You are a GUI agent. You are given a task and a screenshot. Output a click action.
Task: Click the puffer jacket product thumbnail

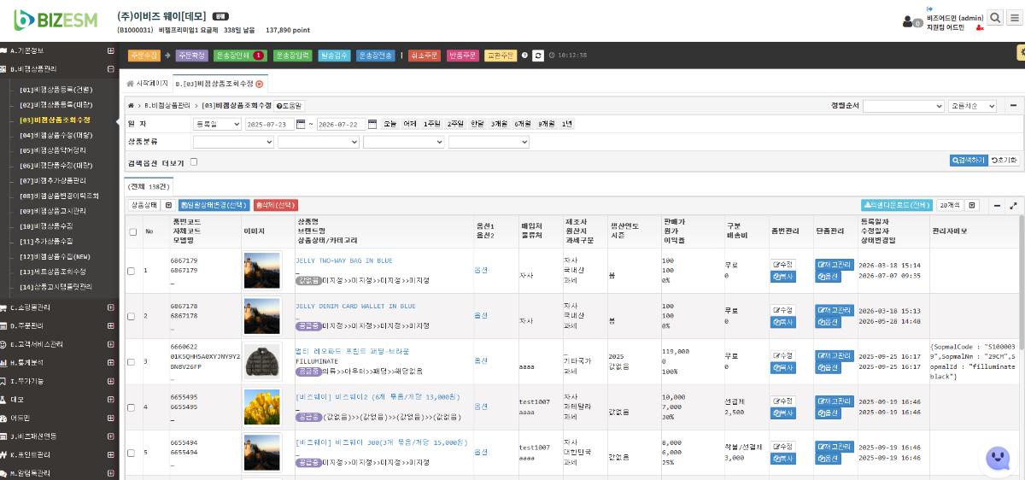point(262,361)
